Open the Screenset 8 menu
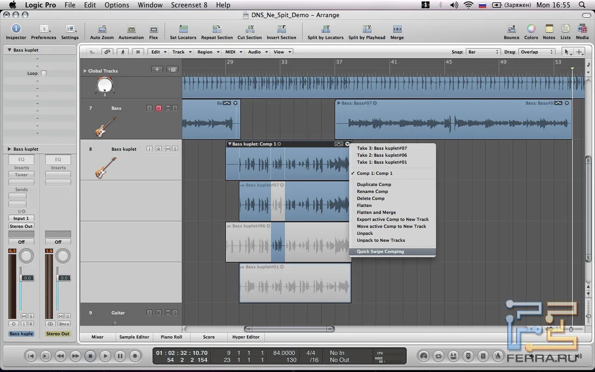Image resolution: width=595 pixels, height=372 pixels. 189,5
